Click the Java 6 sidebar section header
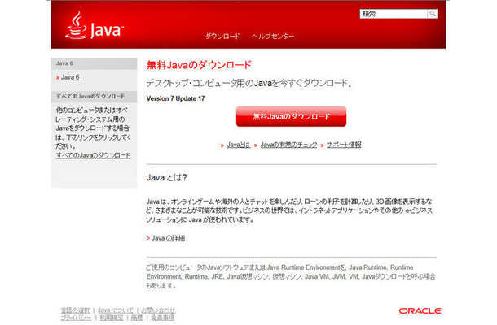The image size is (497, 325). 94,63
